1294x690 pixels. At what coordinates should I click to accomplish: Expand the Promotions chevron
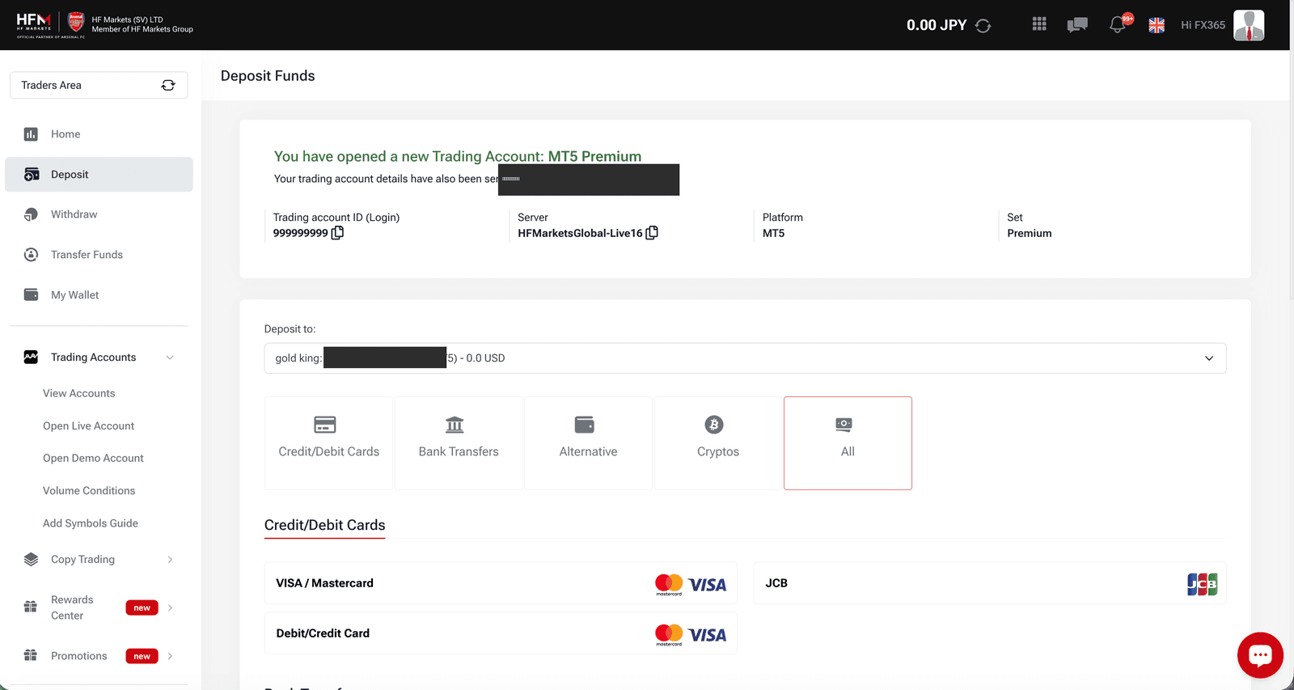(x=170, y=656)
